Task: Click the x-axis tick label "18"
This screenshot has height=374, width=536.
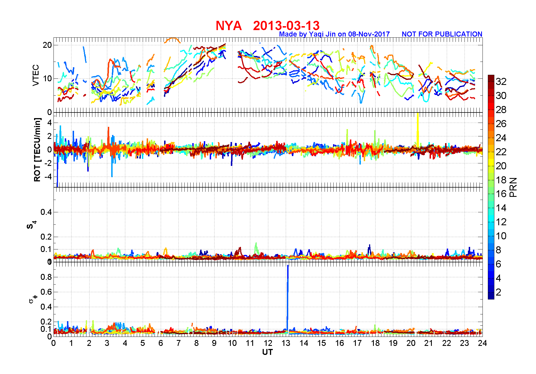Action: (x=375, y=343)
